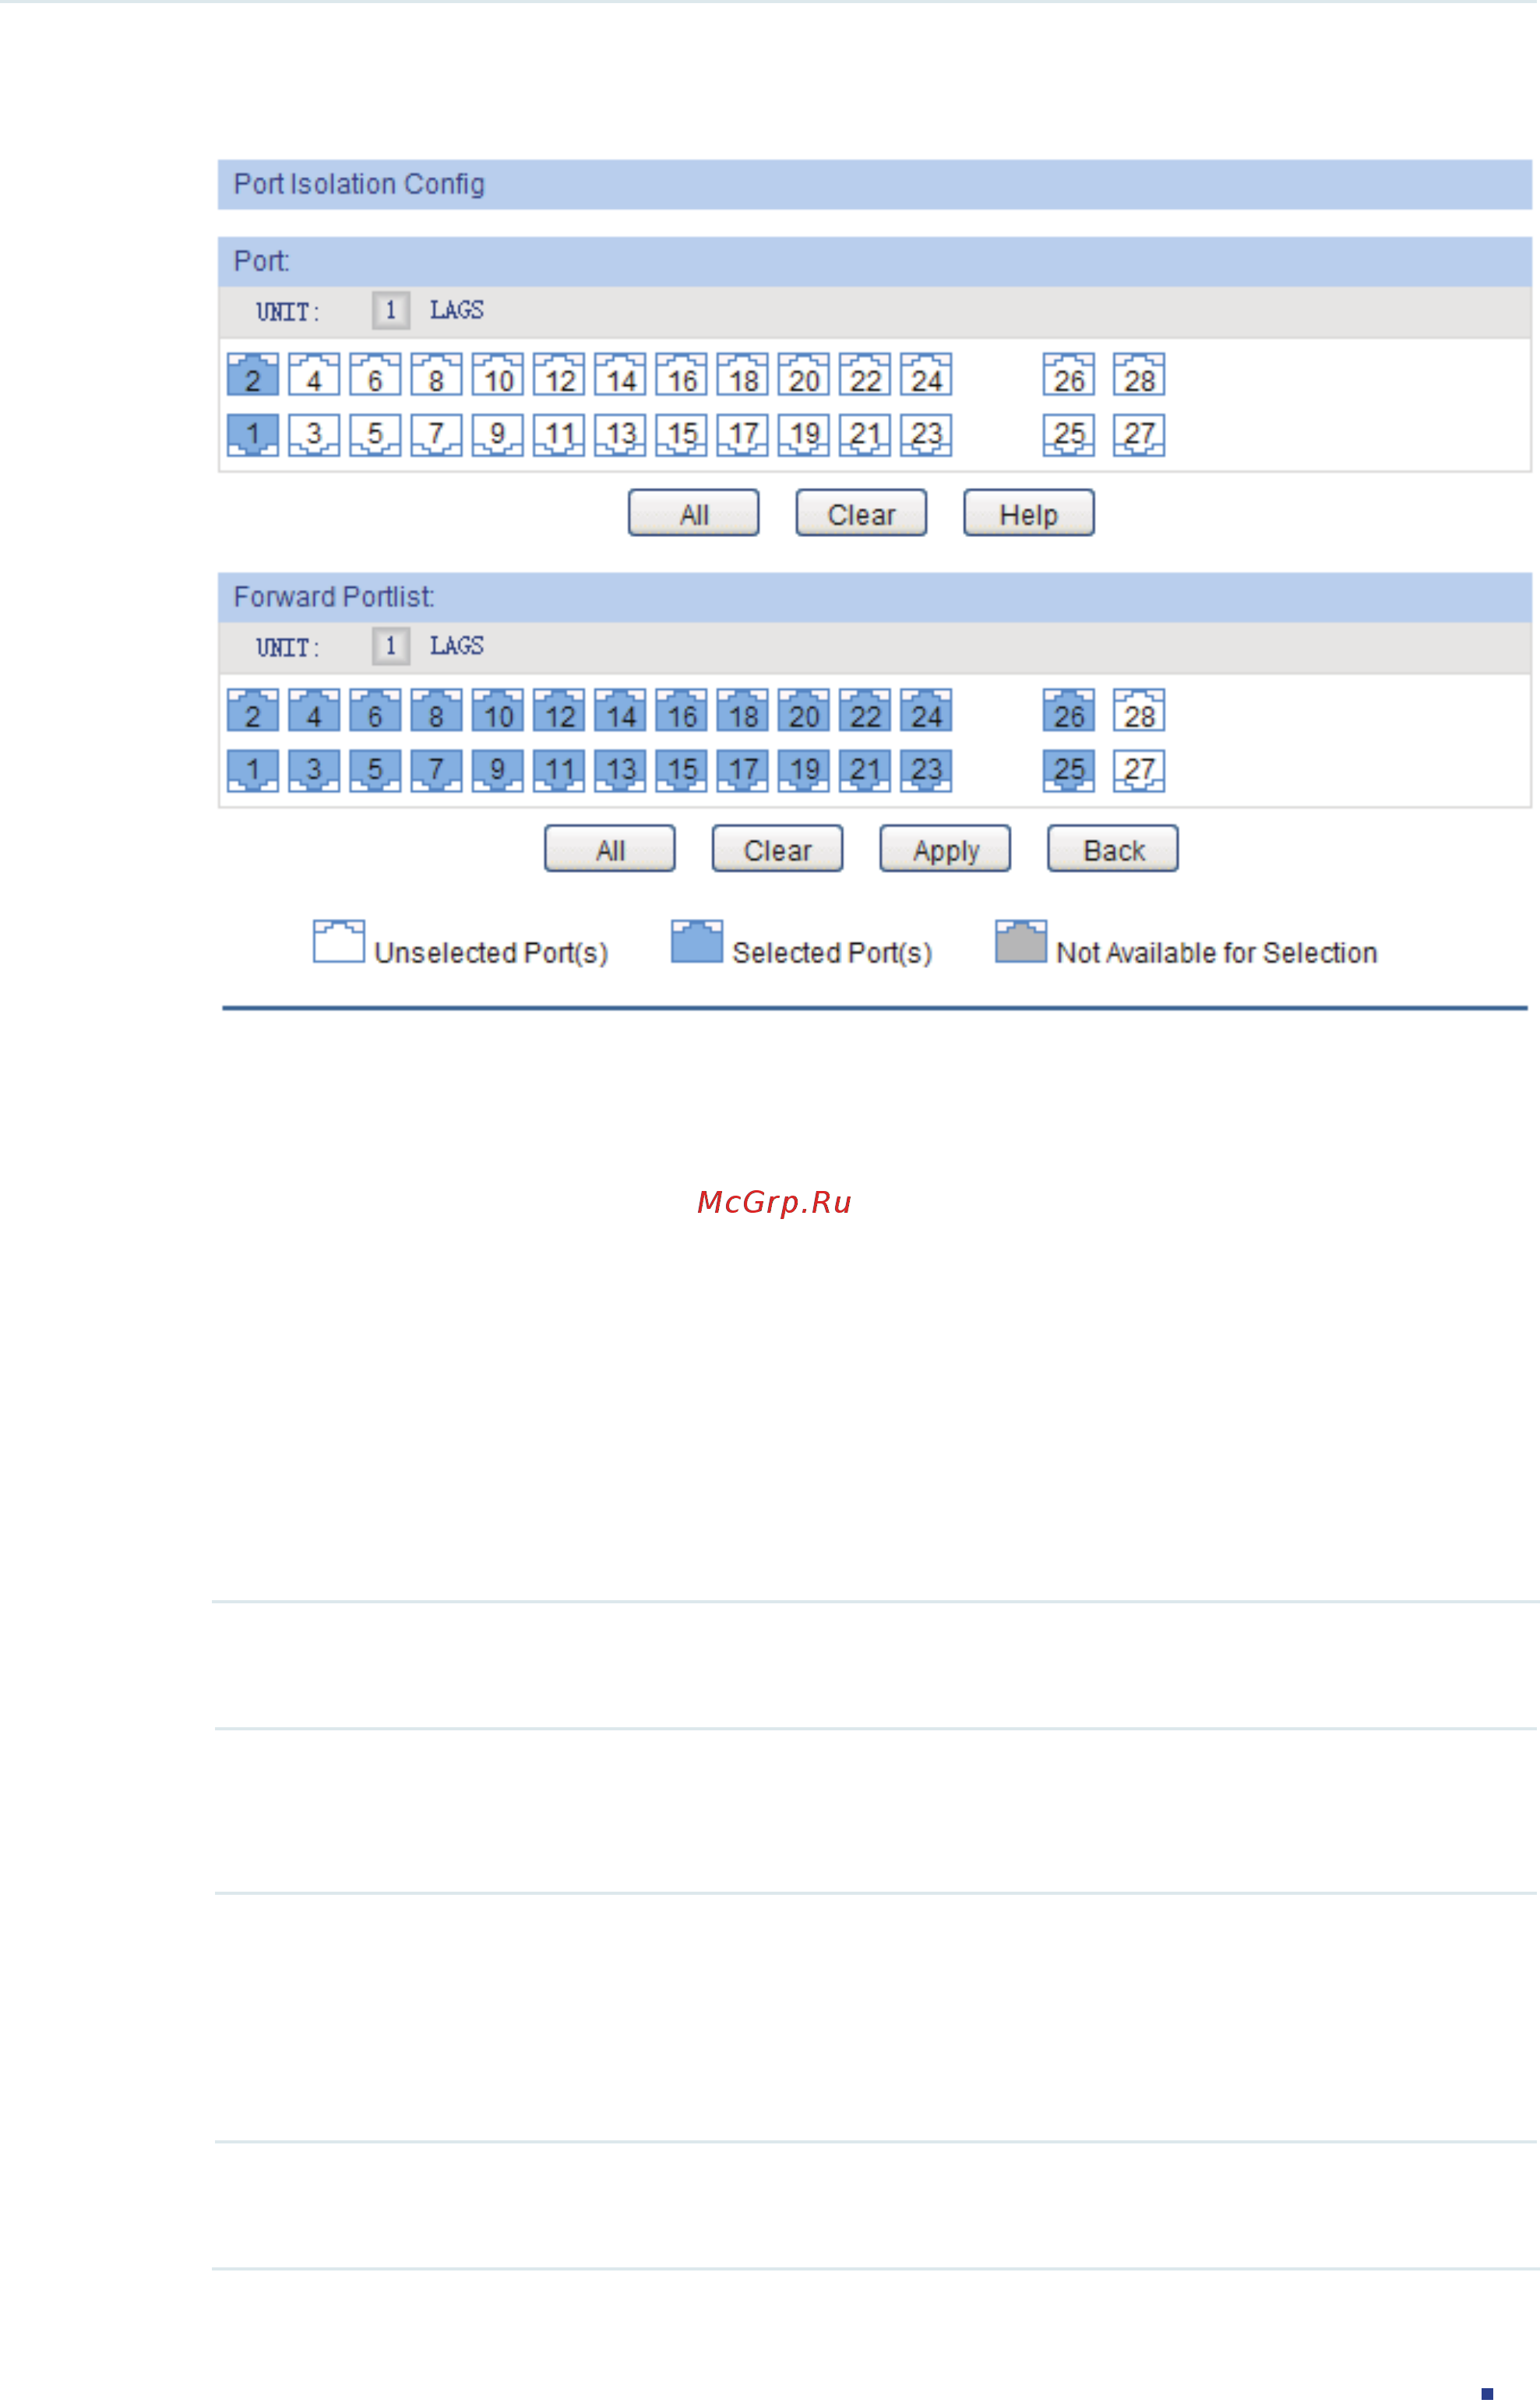1540x2403 pixels.
Task: Select UNIT 1 tab in Port section
Action: pyautogui.click(x=390, y=310)
